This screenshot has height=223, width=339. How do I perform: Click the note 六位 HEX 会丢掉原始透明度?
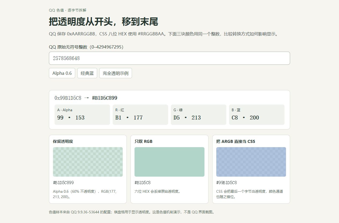pyautogui.click(x=157, y=191)
